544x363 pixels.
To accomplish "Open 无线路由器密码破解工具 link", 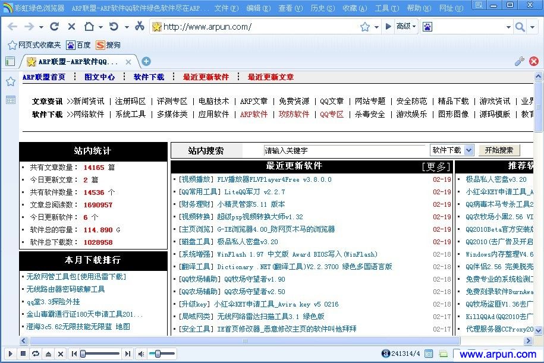I will coord(65,289).
